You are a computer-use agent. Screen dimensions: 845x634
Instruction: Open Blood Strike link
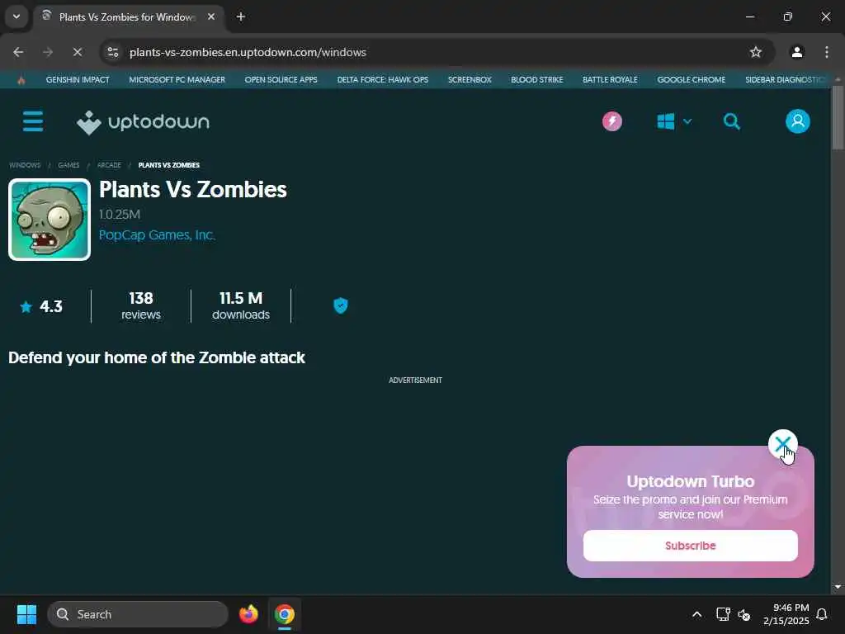coord(536,80)
